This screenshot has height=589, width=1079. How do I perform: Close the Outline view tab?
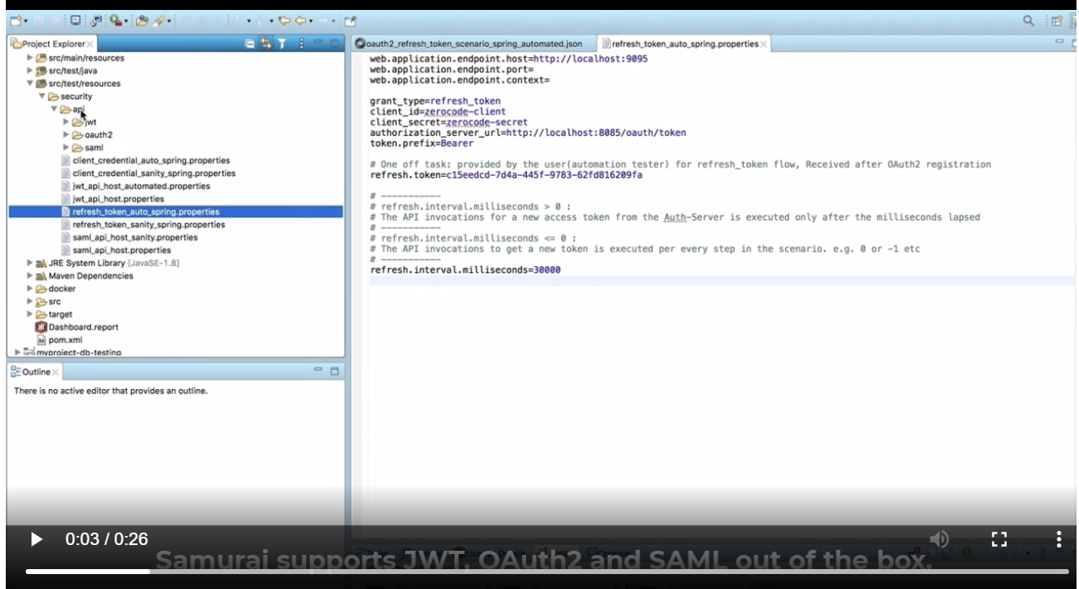[56, 372]
